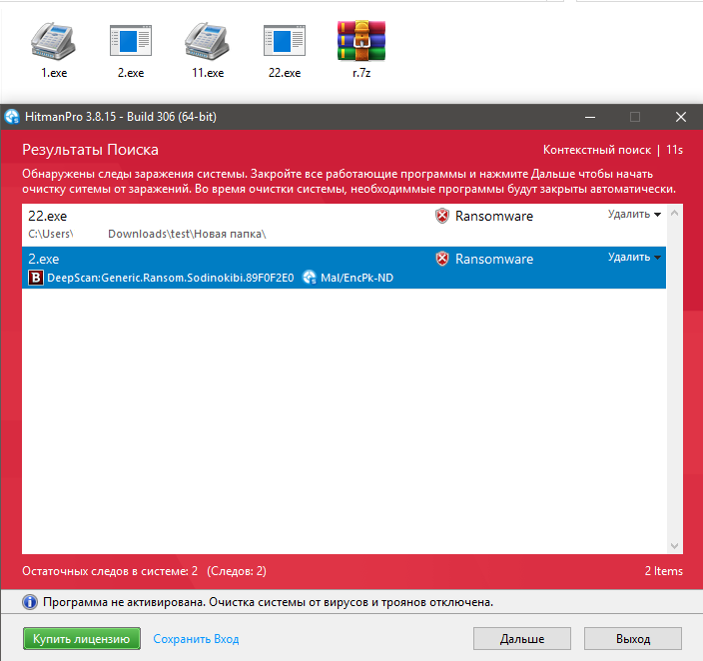The height and width of the screenshot is (661, 703).
Task: Open the Удалить dropdown for 22.exe
Action: tap(634, 215)
